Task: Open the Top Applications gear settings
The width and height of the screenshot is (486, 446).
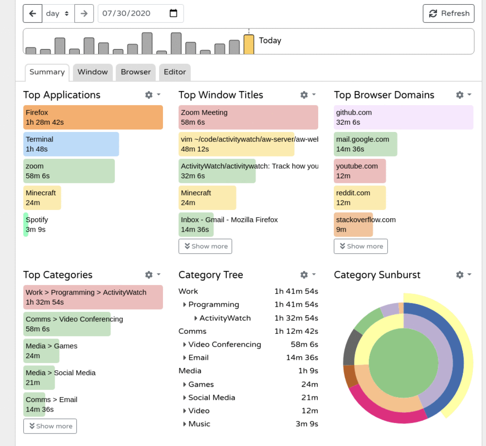Action: click(x=153, y=95)
